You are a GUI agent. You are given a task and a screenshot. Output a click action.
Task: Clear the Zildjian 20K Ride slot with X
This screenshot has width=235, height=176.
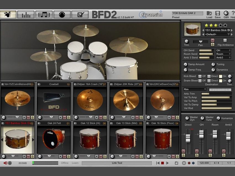(133, 118)
